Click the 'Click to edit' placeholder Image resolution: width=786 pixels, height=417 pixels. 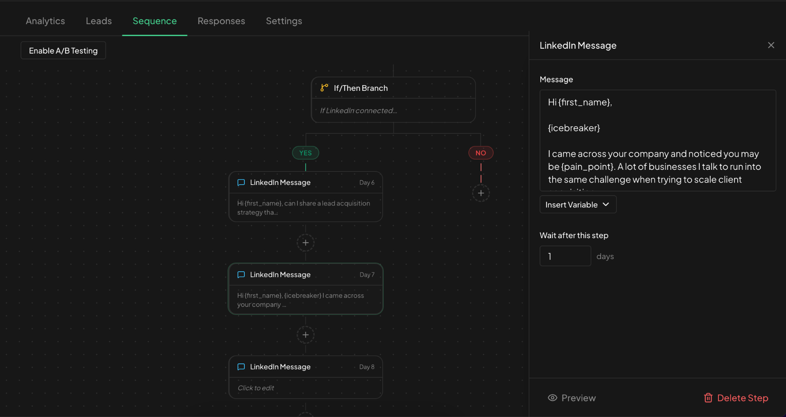256,388
